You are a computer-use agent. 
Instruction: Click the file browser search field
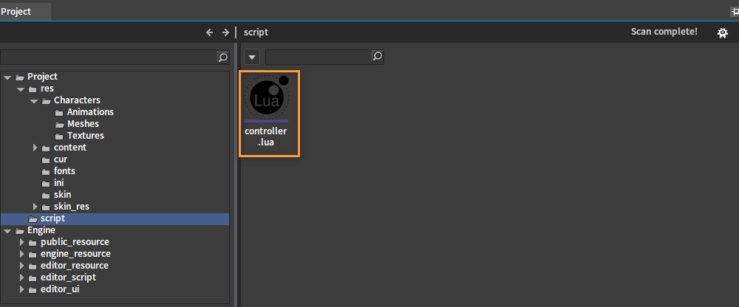coord(318,57)
